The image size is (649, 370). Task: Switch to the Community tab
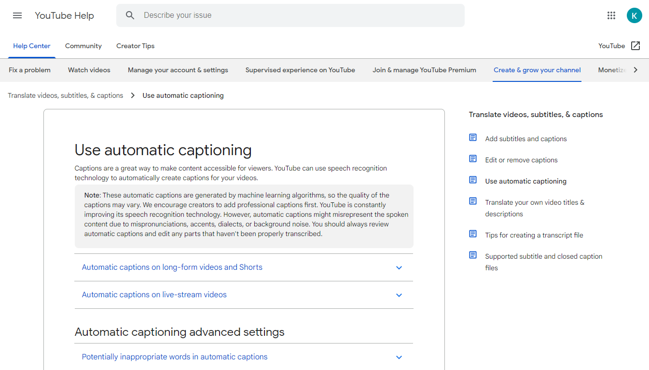(83, 46)
